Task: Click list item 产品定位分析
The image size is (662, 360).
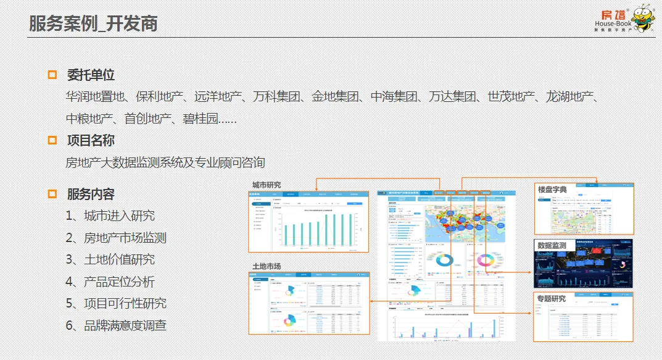Action: click(x=120, y=282)
